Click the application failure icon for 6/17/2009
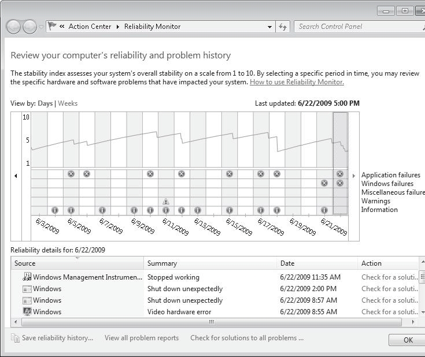The height and width of the screenshot is (357, 425). [261, 174]
